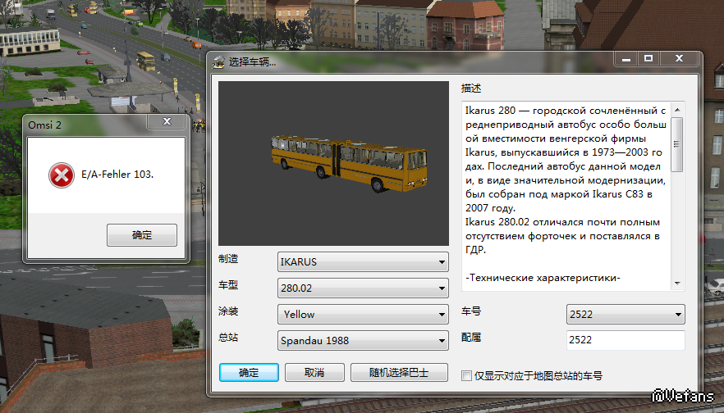This screenshot has width=724, height=413.
Task: Maximize the vehicle selection dialog
Action: pos(648,58)
